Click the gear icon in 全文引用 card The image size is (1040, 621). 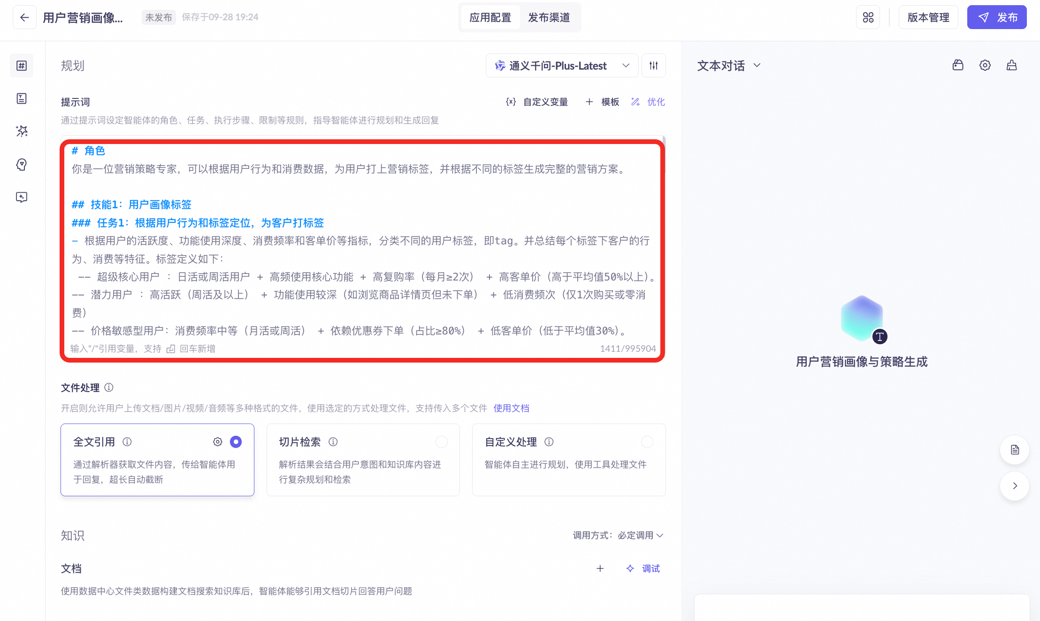pos(217,442)
